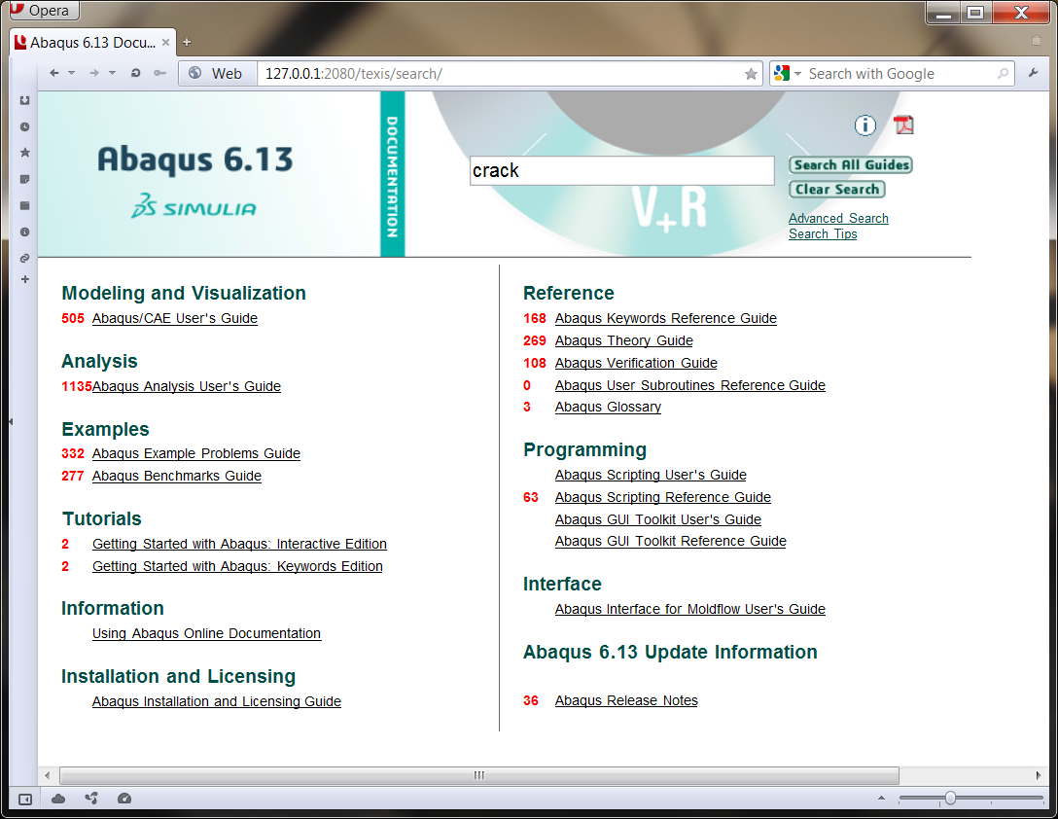Open the Opera Link cloud icon

(58, 799)
